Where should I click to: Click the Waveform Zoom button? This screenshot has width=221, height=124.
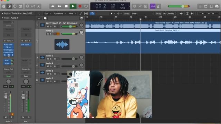coord(181,14)
